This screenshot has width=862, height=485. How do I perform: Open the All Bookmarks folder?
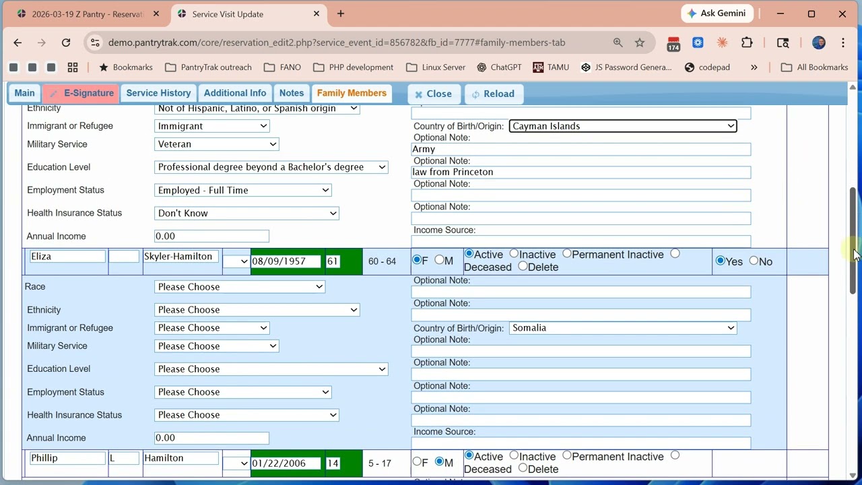[x=814, y=67]
